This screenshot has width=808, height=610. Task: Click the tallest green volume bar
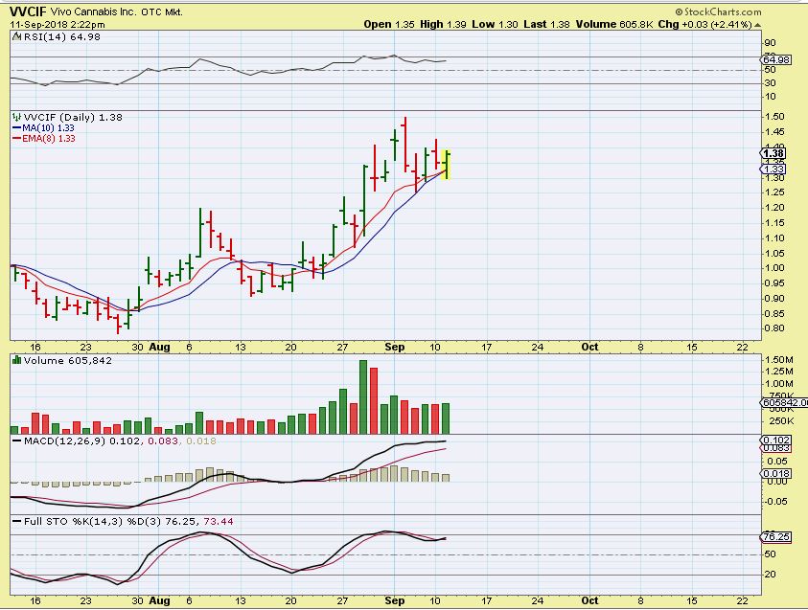pos(363,396)
